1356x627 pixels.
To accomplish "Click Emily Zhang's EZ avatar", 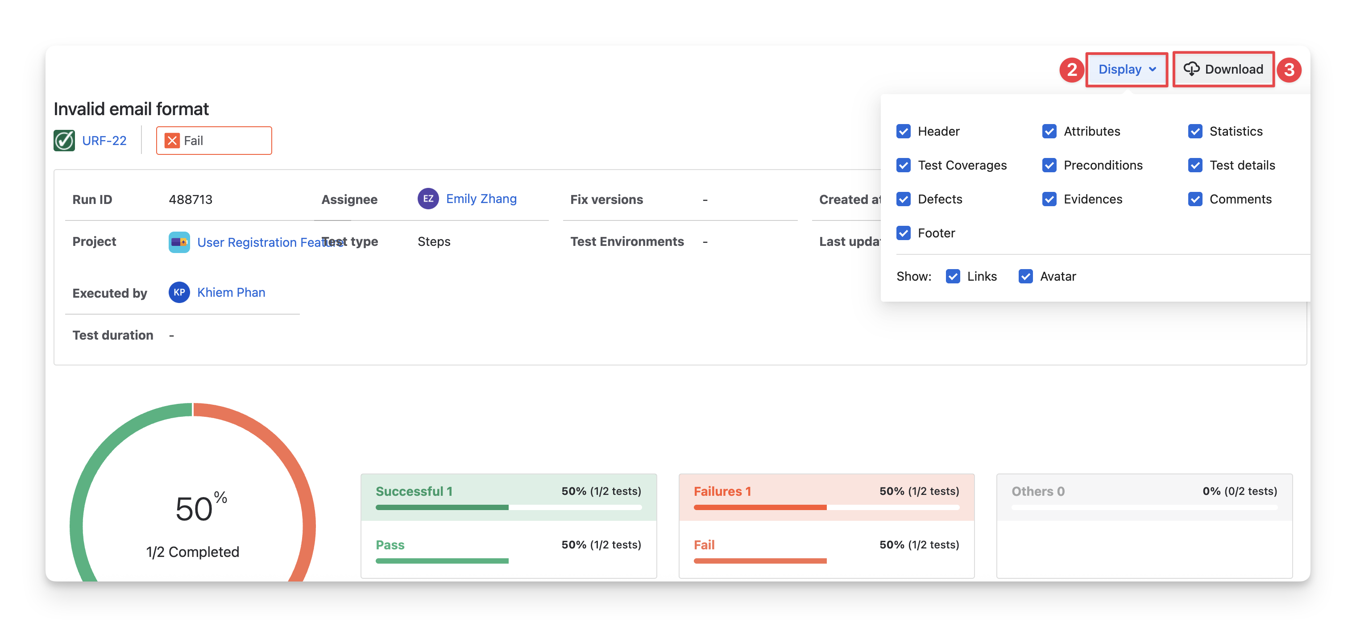I will click(428, 199).
